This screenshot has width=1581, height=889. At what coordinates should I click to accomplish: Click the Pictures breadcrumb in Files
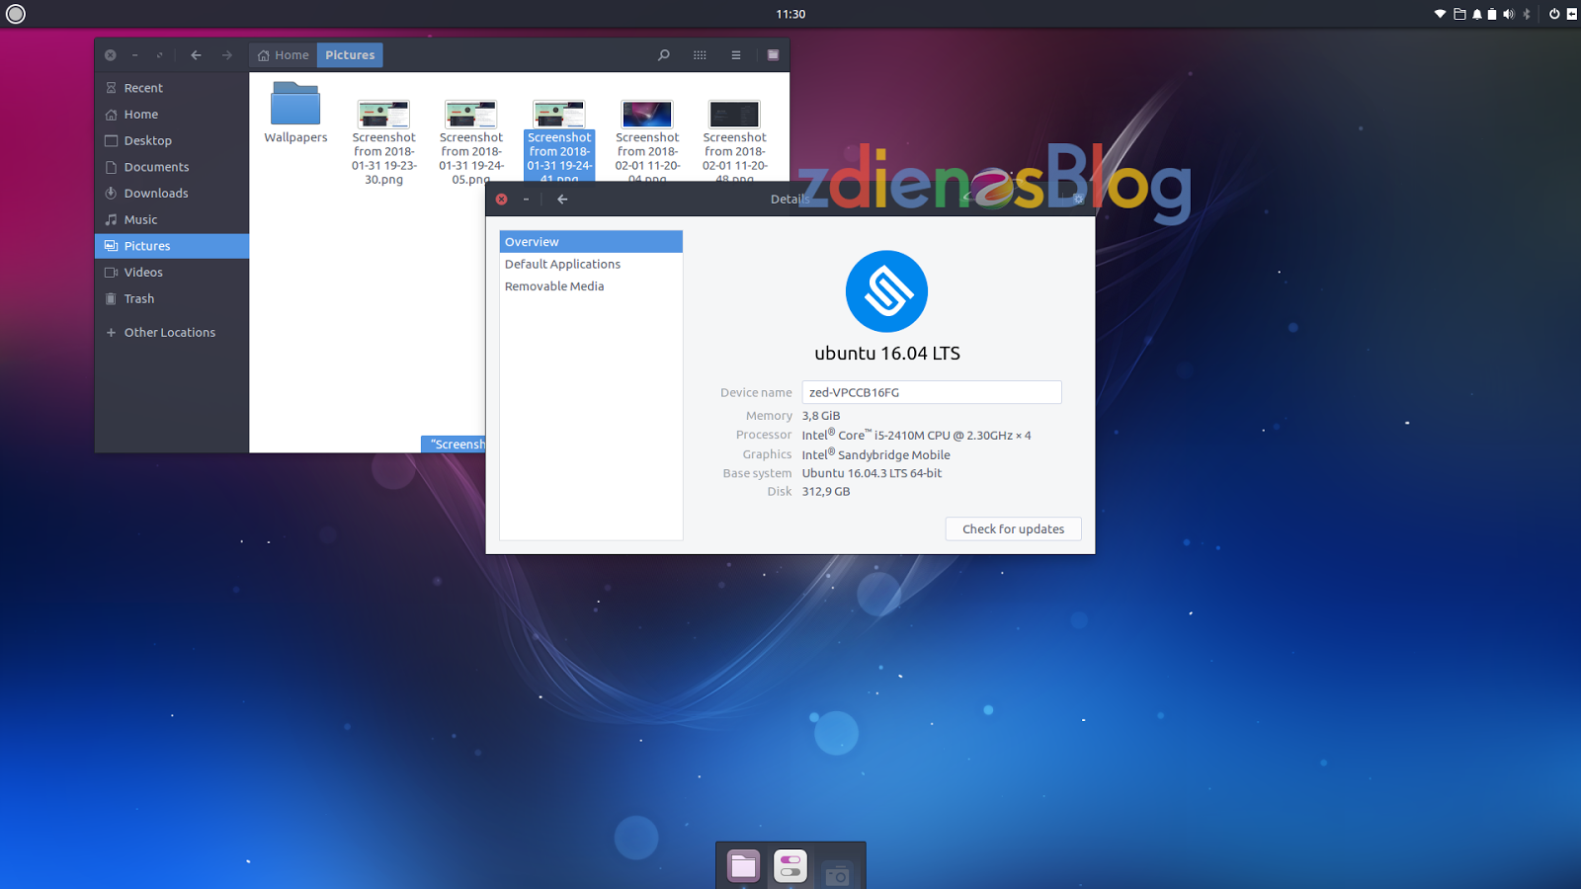pyautogui.click(x=350, y=55)
